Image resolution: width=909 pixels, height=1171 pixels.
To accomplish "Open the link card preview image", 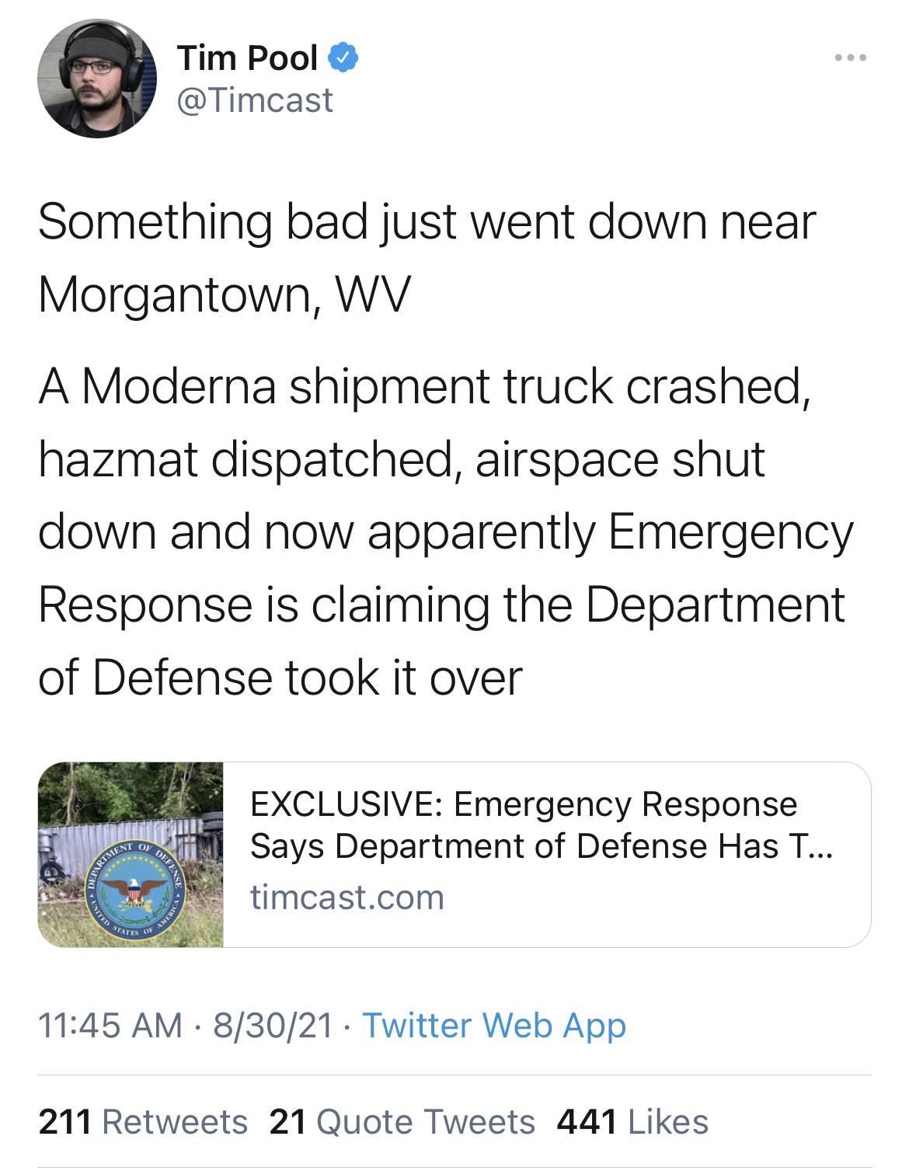I will coord(131,854).
